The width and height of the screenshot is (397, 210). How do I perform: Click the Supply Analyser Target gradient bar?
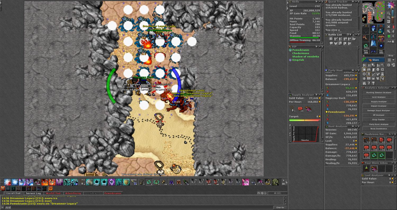[x=305, y=120]
